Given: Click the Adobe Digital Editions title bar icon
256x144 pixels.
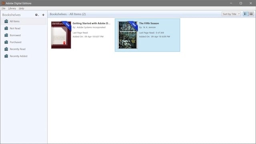Looking at the screenshot, I should (3, 3).
